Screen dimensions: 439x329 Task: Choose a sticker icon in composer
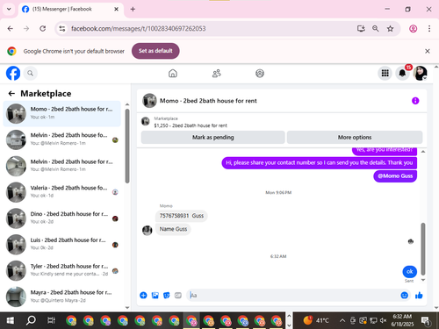(x=166, y=296)
